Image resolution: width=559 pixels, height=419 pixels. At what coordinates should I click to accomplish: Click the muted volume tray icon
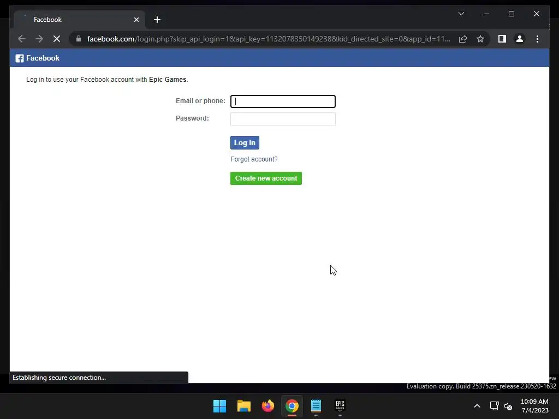pos(508,406)
